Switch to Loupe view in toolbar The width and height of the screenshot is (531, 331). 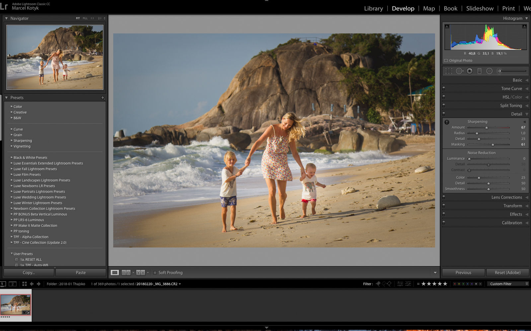click(x=114, y=272)
